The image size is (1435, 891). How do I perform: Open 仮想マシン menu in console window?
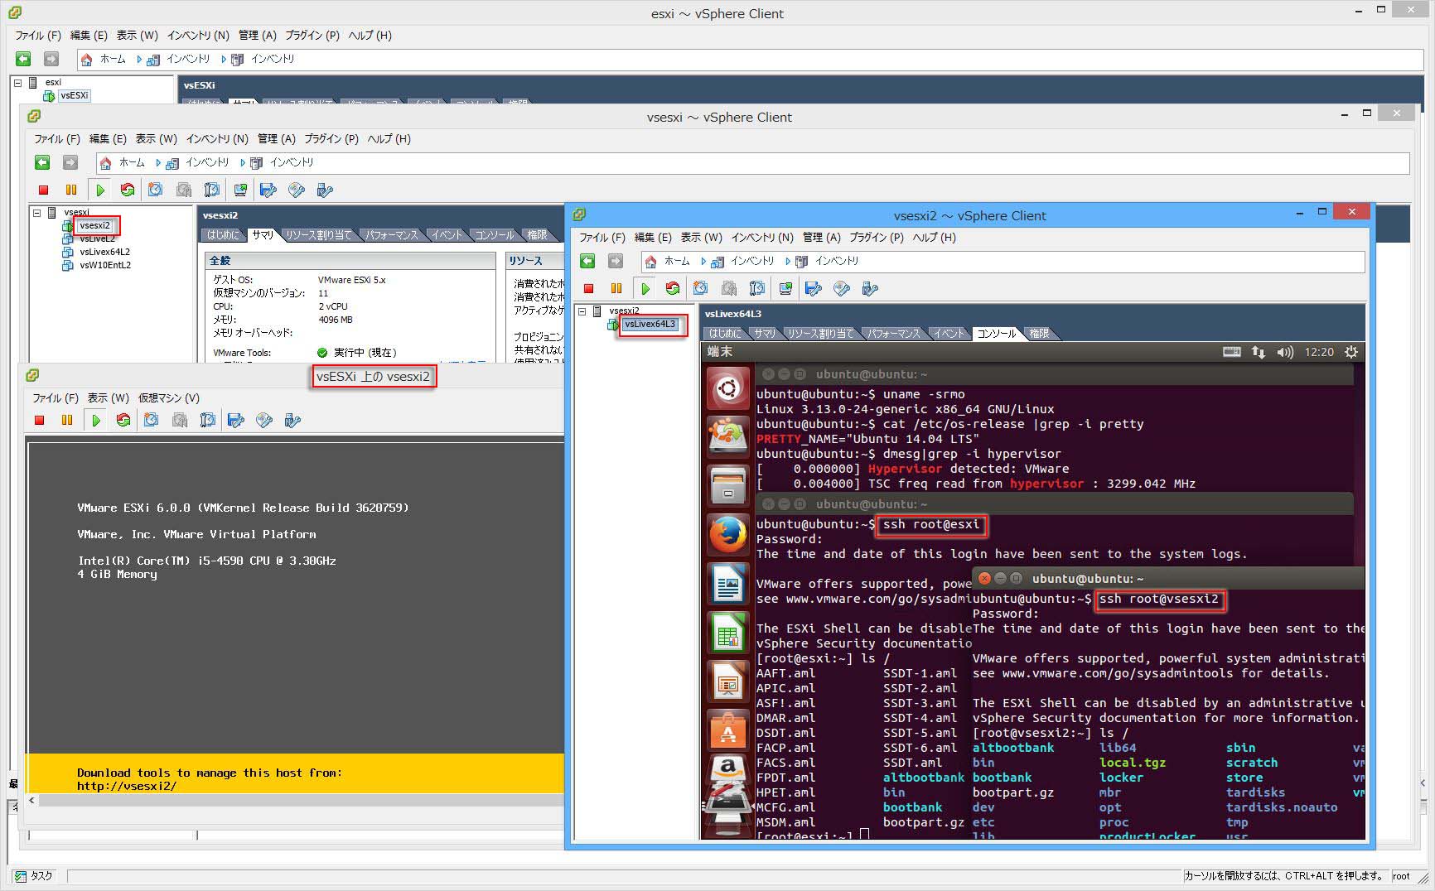pos(168,397)
